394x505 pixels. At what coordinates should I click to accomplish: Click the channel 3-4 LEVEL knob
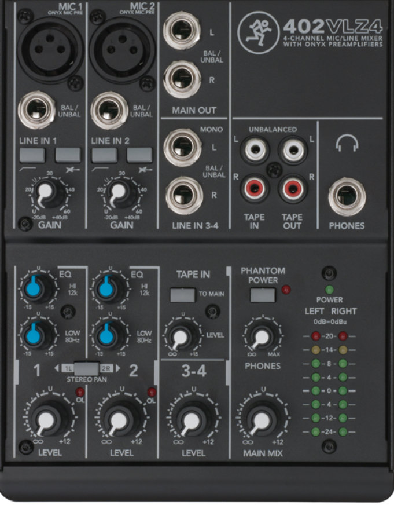coord(193,419)
